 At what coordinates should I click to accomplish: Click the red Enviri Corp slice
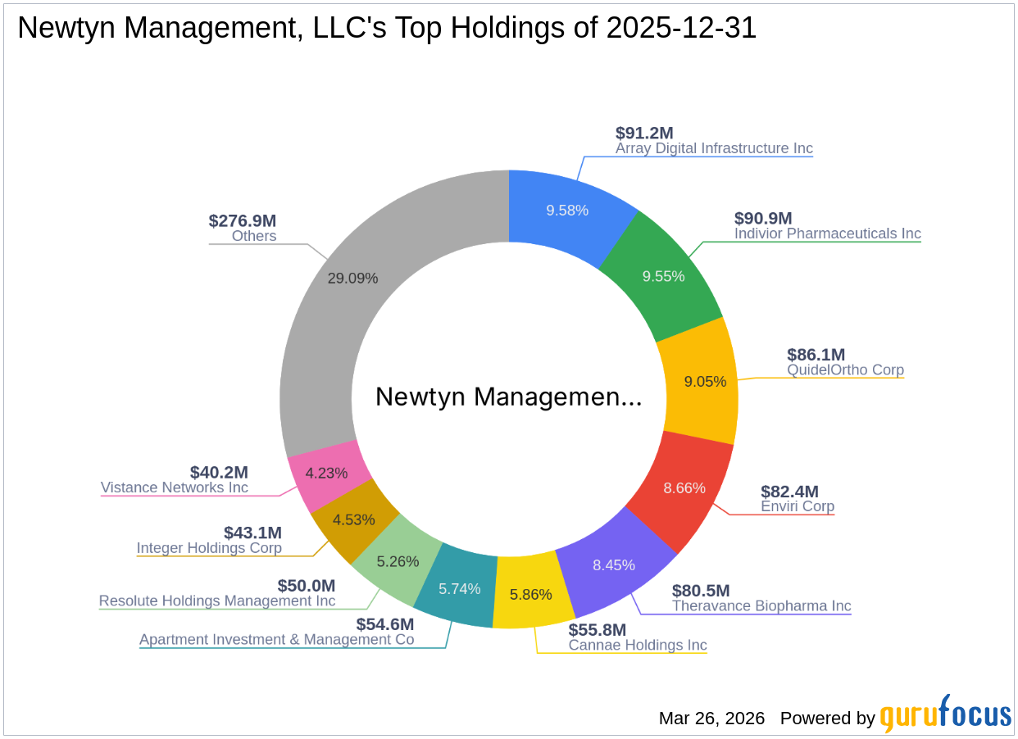point(683,487)
